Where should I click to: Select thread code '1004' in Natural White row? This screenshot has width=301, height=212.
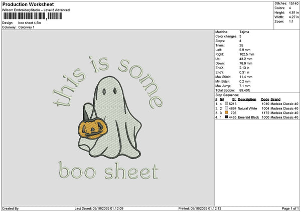click(x=265, y=108)
